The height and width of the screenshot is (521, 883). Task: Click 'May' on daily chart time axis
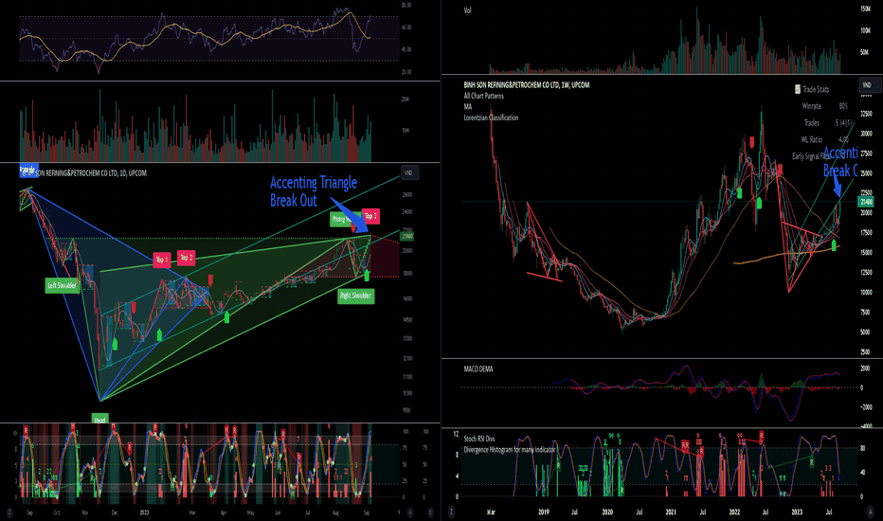(x=251, y=512)
